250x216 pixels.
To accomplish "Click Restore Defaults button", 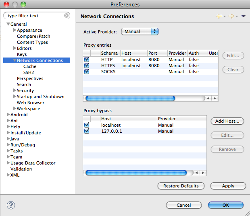I will [x=181, y=186].
